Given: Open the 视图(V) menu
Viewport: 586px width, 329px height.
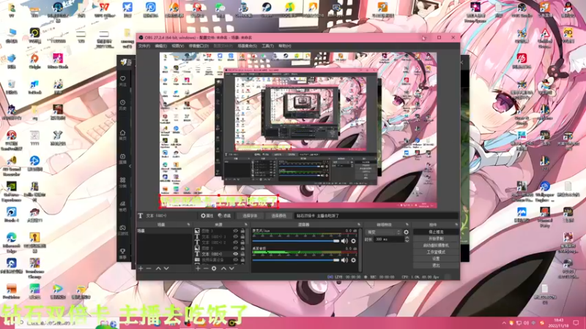Looking at the screenshot, I should coord(177,46).
